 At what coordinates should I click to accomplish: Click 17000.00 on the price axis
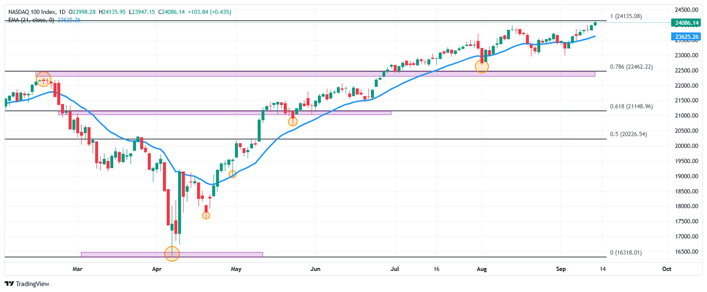coord(687,237)
